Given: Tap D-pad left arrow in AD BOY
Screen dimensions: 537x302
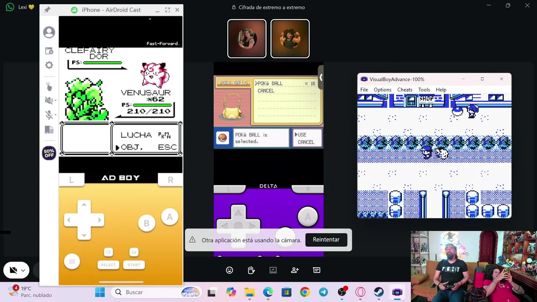Looking at the screenshot, I should (x=69, y=220).
